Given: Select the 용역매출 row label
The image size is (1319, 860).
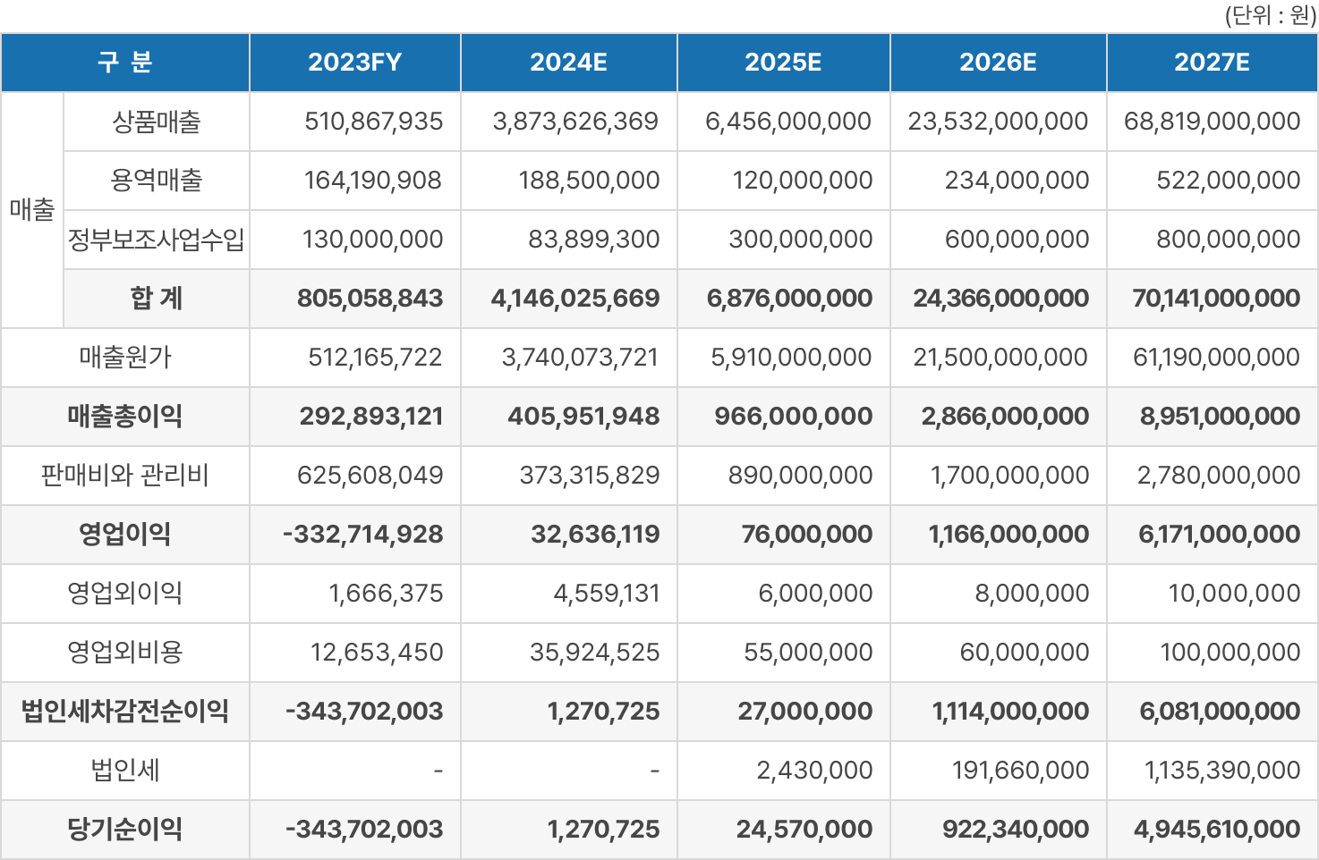Looking at the screenshot, I should [x=156, y=181].
